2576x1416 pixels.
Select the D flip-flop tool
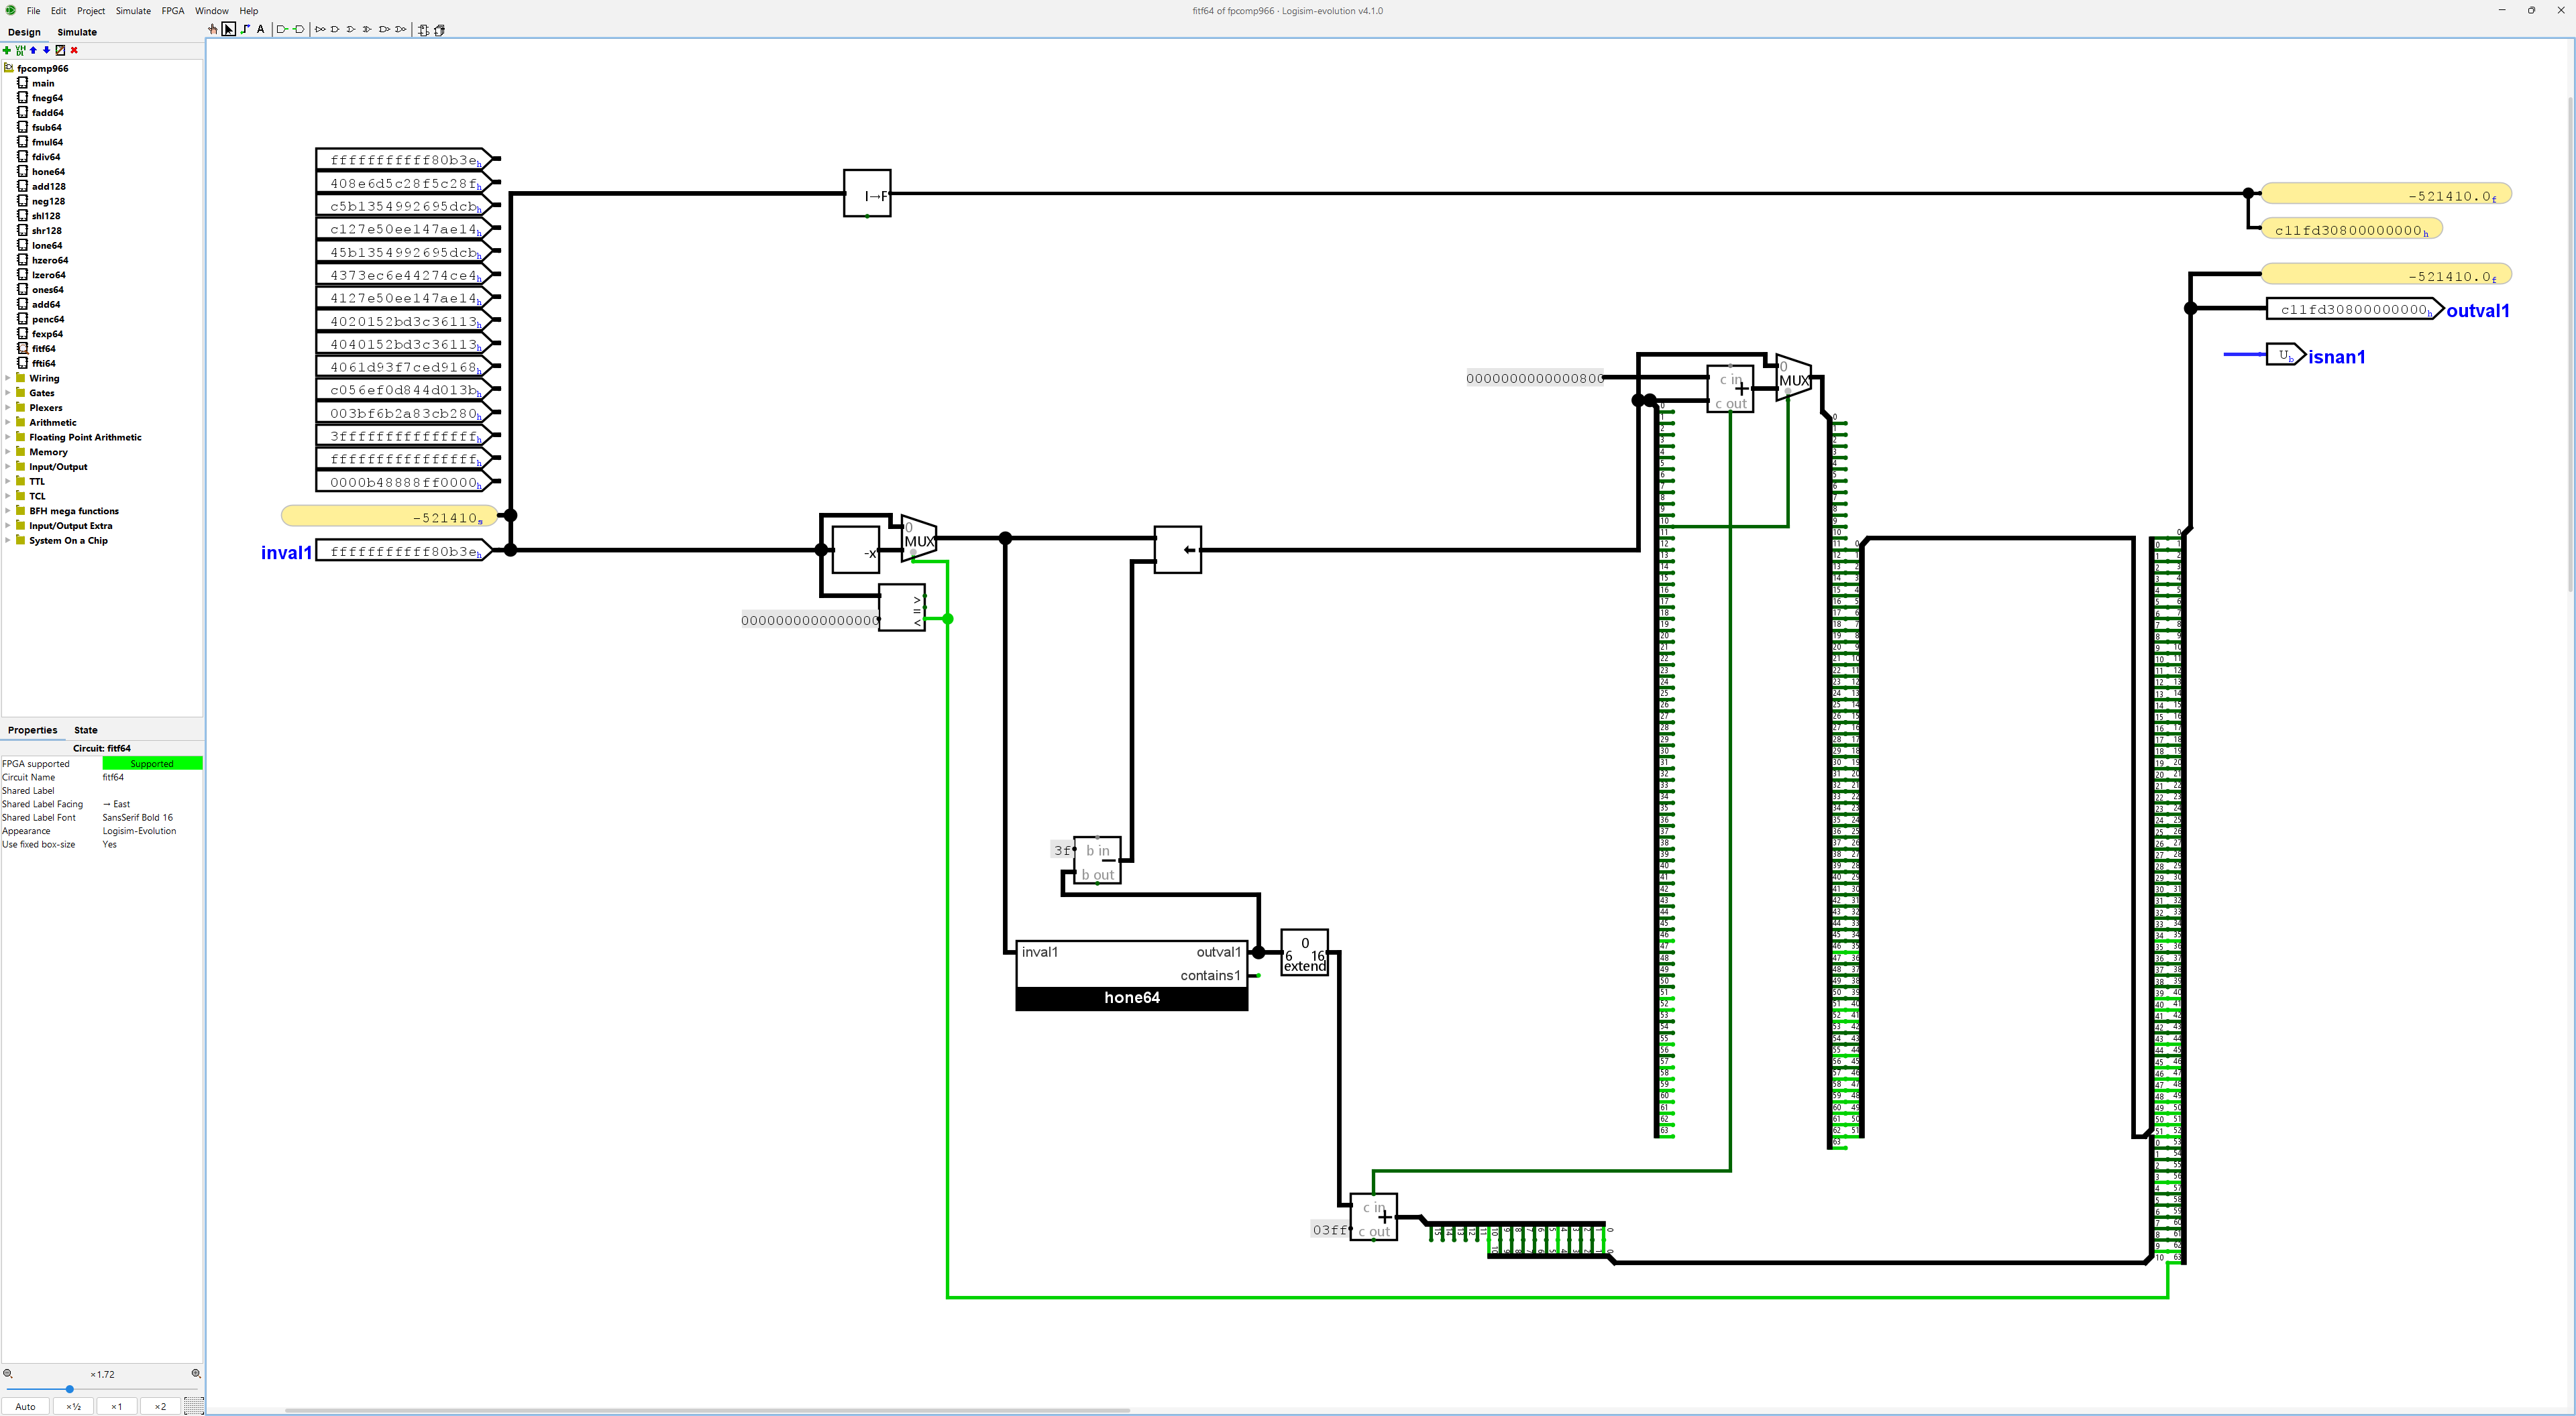pyautogui.click(x=424, y=30)
